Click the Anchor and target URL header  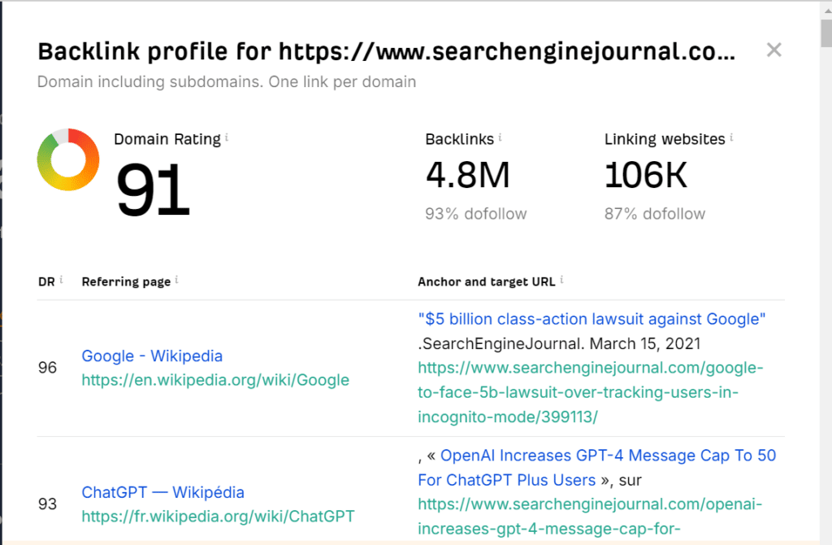tap(487, 282)
